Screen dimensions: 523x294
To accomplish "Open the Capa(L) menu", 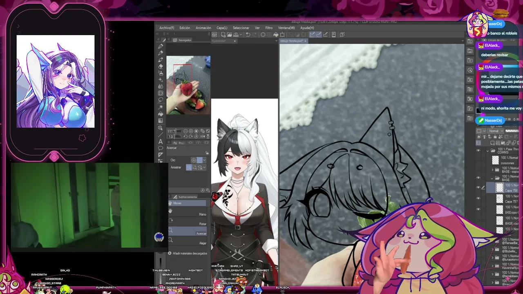I will pos(222,28).
